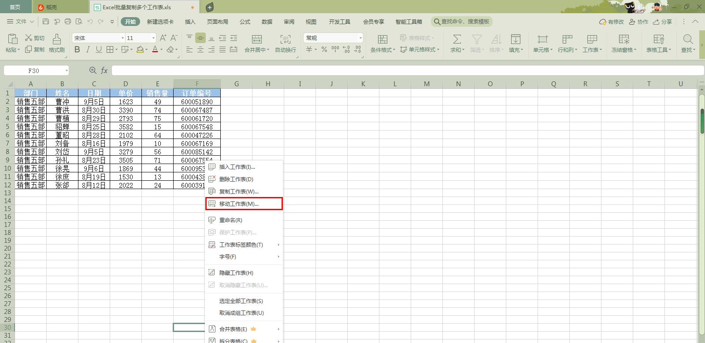
Task: Open the Merge and Center (合并居中) dropdown
Action: [257, 43]
